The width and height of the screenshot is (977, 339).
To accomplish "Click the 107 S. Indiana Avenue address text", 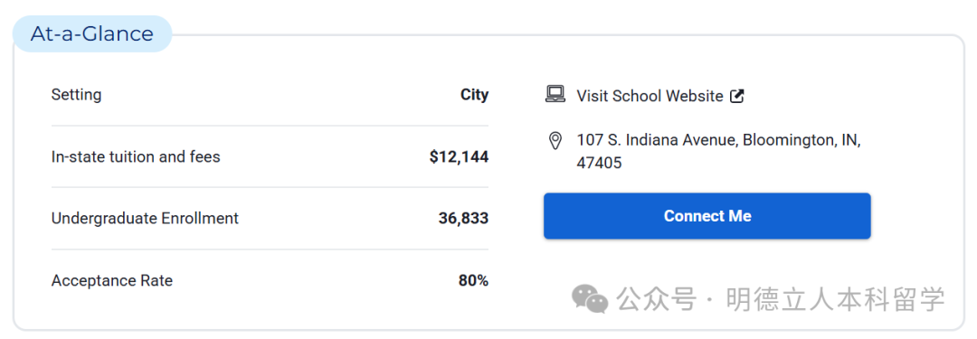I will pyautogui.click(x=658, y=140).
